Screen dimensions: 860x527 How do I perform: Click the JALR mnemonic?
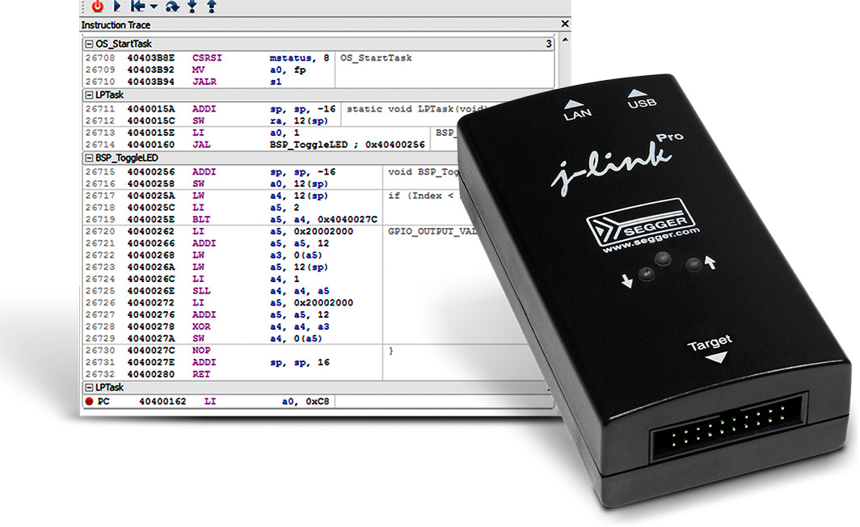tap(204, 82)
